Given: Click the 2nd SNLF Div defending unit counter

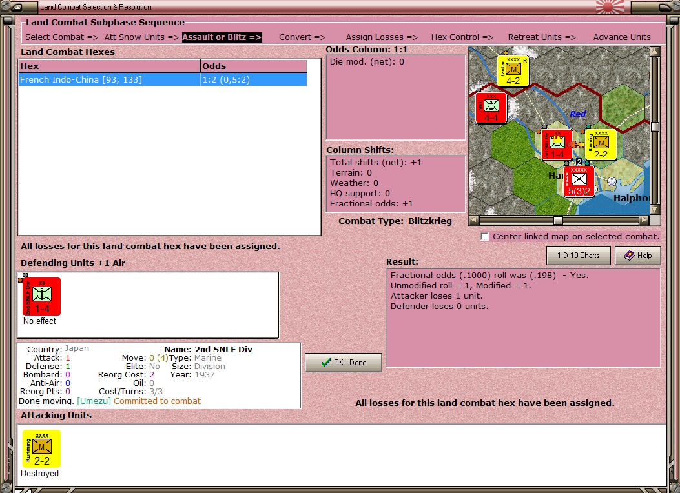Looking at the screenshot, I should (41, 296).
